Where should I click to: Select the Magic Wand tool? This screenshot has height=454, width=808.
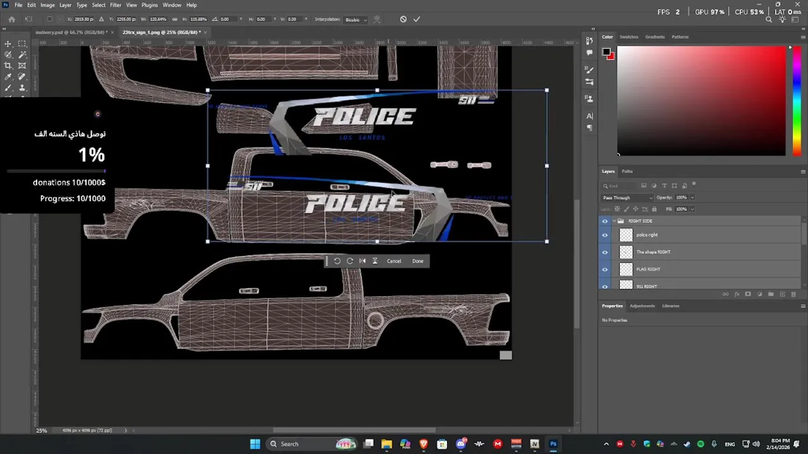click(x=22, y=55)
